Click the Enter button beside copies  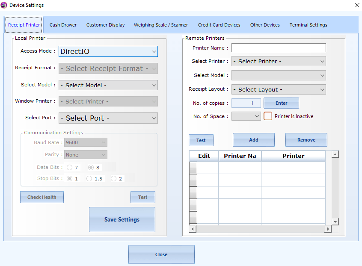tap(281, 103)
